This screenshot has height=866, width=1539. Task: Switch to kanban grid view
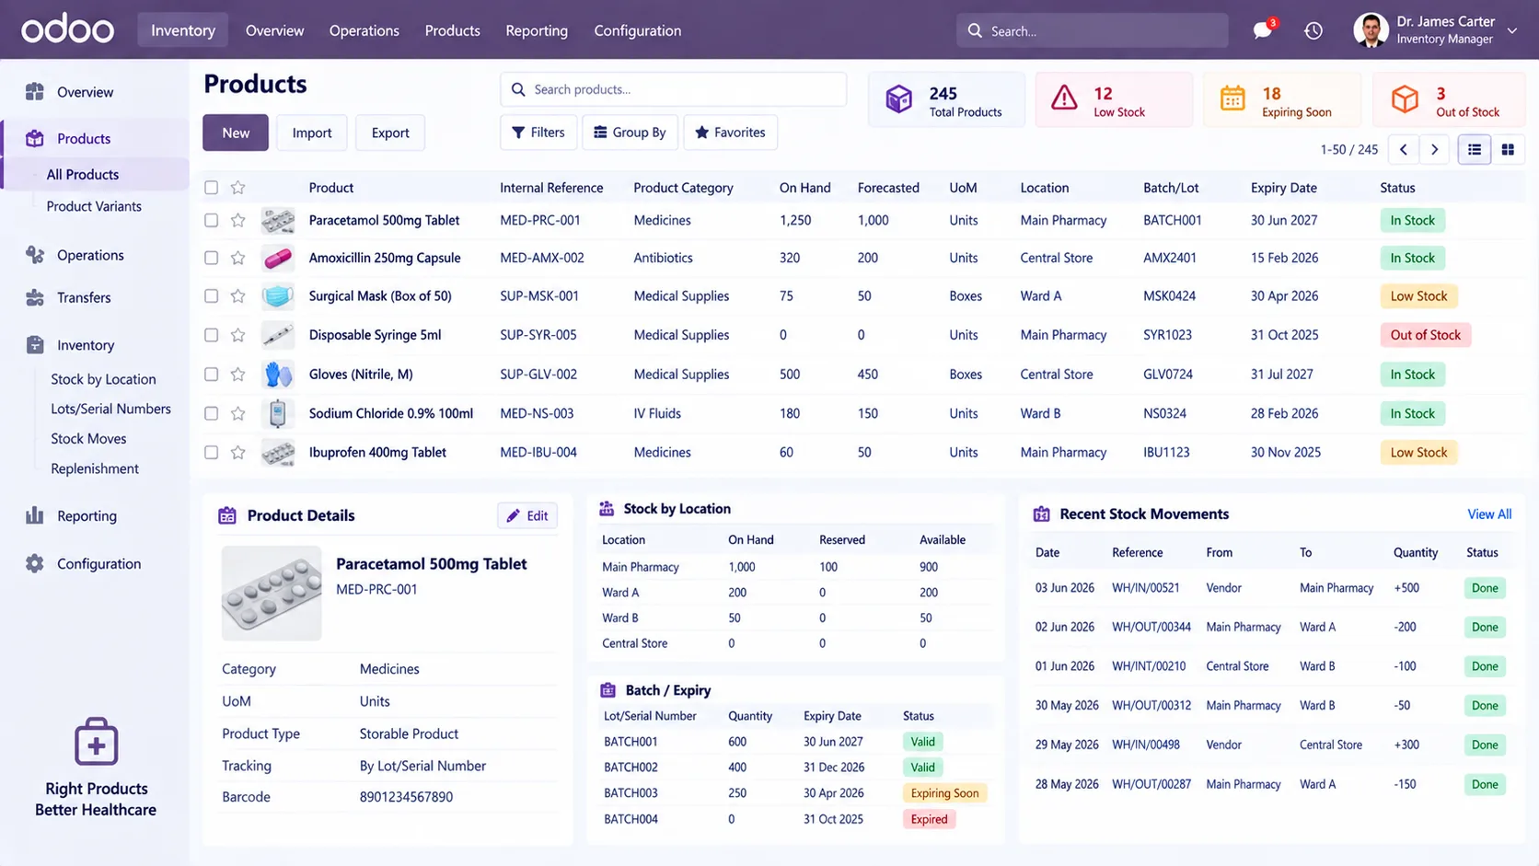(x=1508, y=149)
